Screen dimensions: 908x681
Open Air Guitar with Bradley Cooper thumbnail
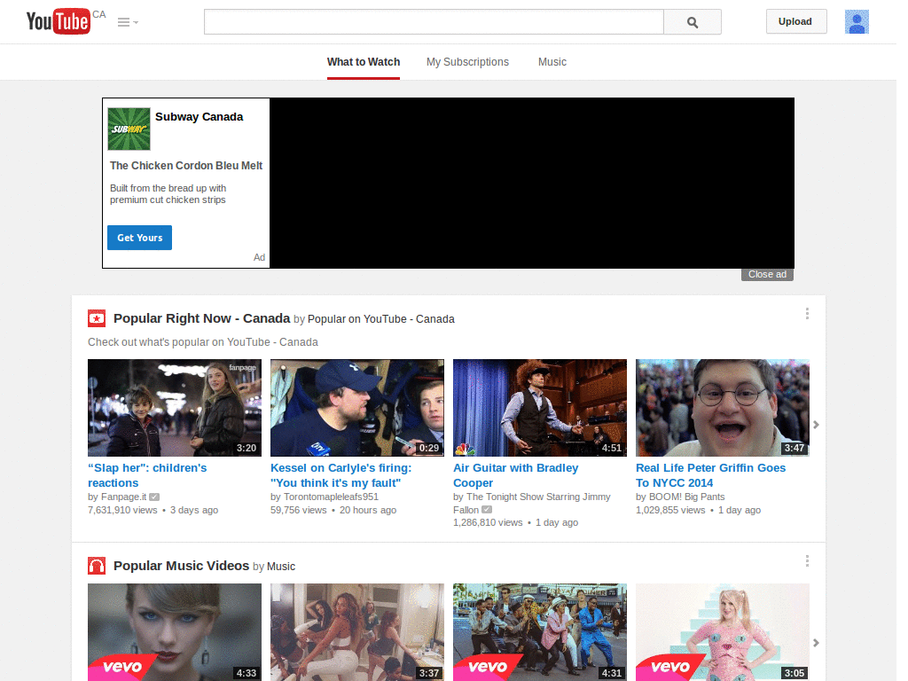pos(540,408)
